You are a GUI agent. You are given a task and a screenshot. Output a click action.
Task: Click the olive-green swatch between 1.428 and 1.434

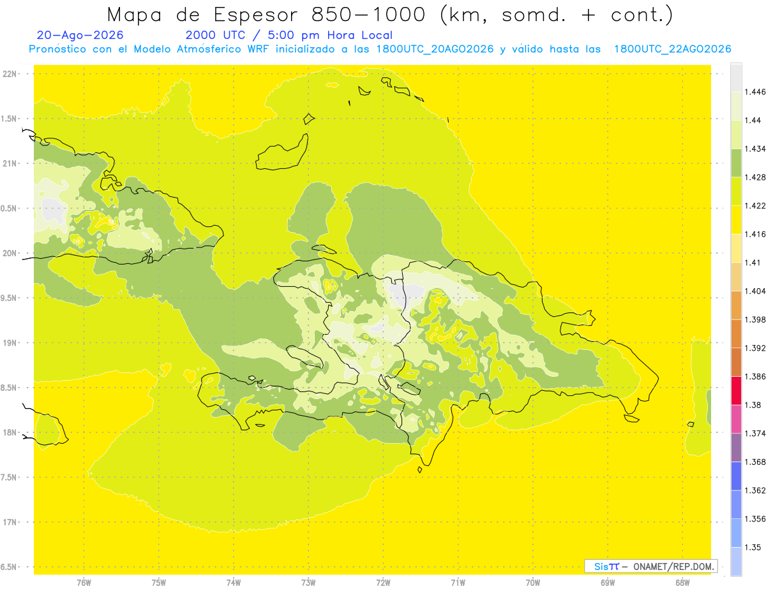click(736, 163)
